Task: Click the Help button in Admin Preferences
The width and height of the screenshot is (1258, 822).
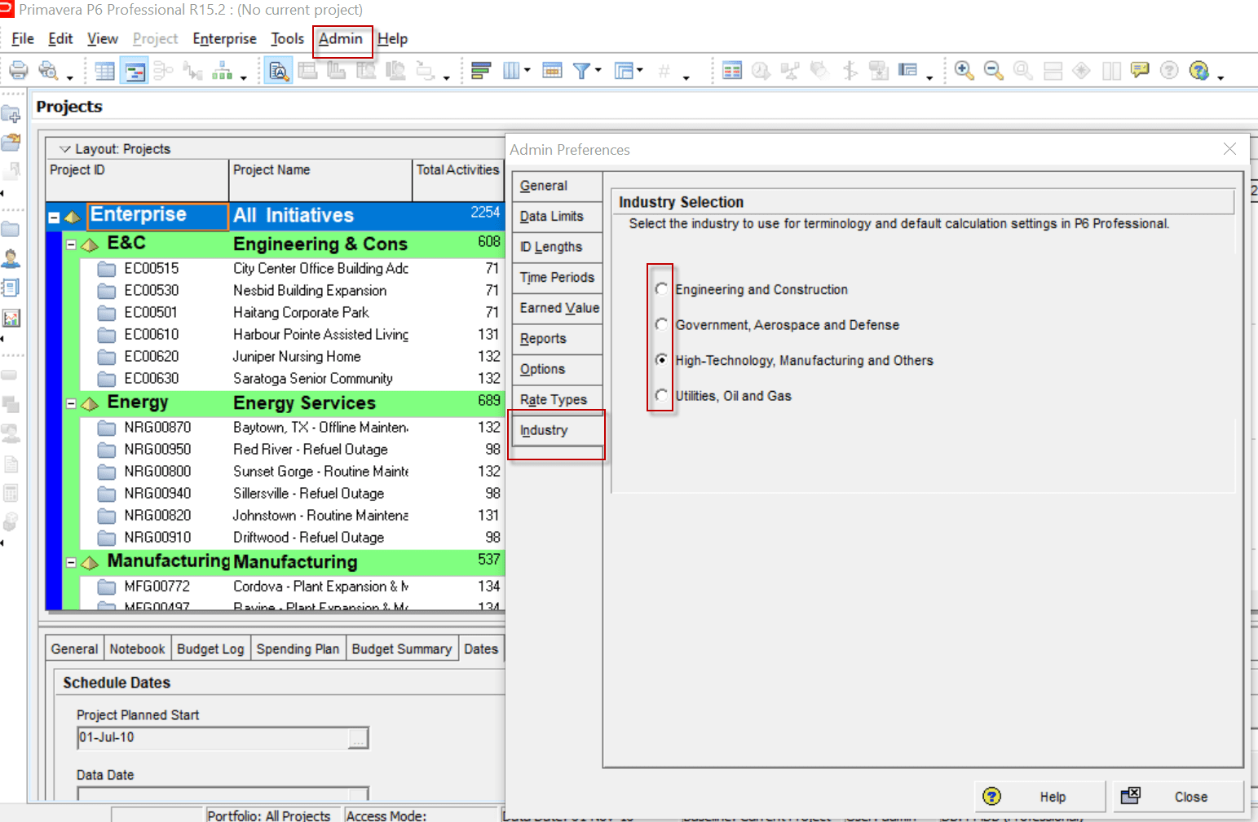Action: point(1040,797)
